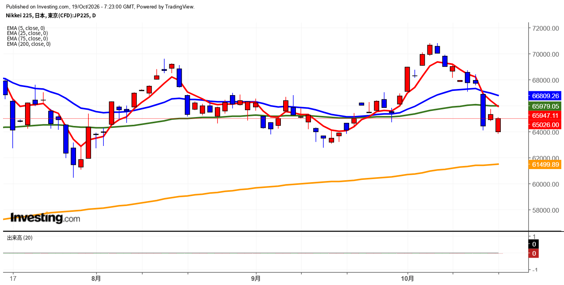Click the 9月 date axis label
564x285 pixels.
tap(256, 278)
